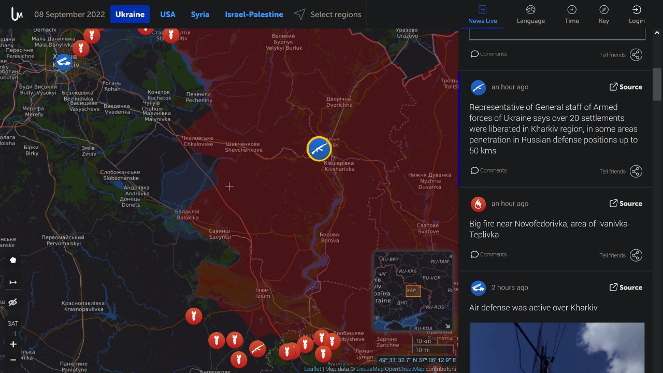
Task: Open the Time picker
Action: pos(571,15)
